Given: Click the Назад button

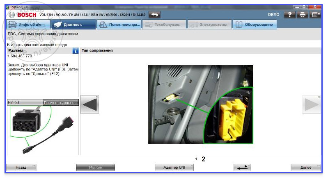Looking at the screenshot, I should [x=21, y=167].
